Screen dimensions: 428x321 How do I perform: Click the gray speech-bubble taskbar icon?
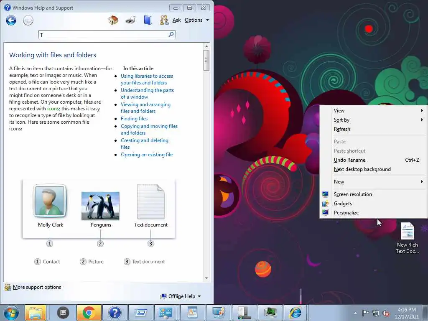63,313
